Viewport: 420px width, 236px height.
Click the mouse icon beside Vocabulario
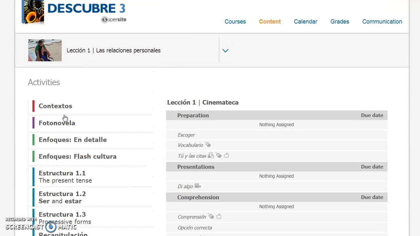(208, 145)
